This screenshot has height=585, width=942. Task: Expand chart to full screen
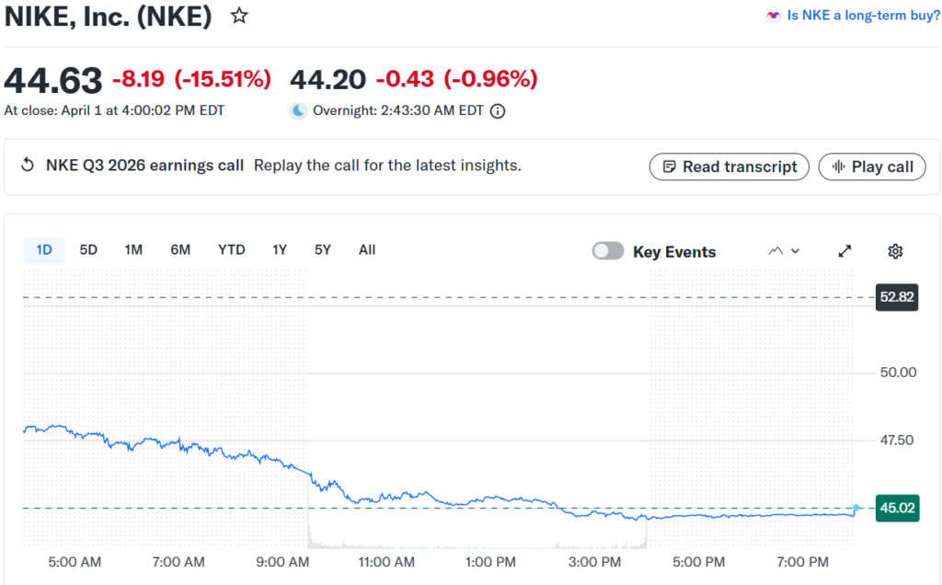click(844, 251)
